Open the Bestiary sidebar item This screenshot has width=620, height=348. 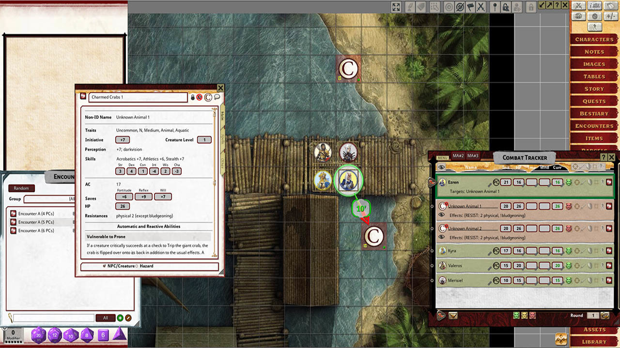pos(594,114)
